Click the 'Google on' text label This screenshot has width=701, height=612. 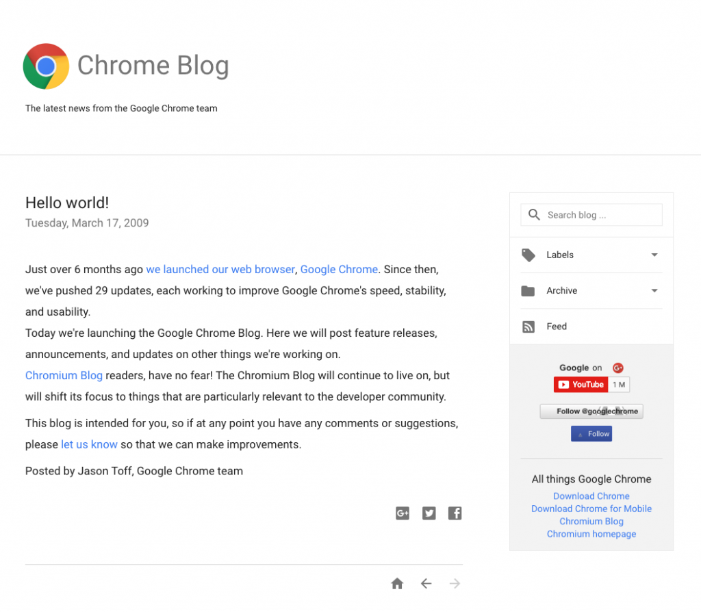[581, 368]
